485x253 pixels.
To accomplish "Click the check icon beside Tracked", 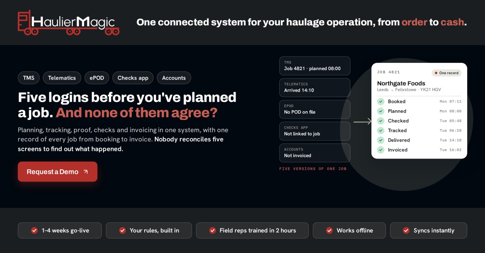I will click(x=380, y=131).
